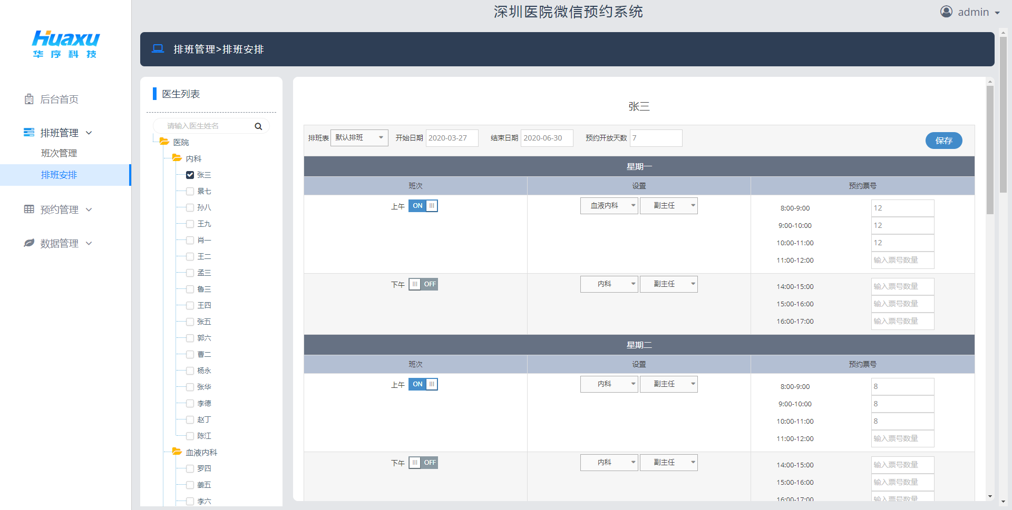Click the 医院 folder icon in tree
This screenshot has width=1012, height=510.
coord(164,142)
